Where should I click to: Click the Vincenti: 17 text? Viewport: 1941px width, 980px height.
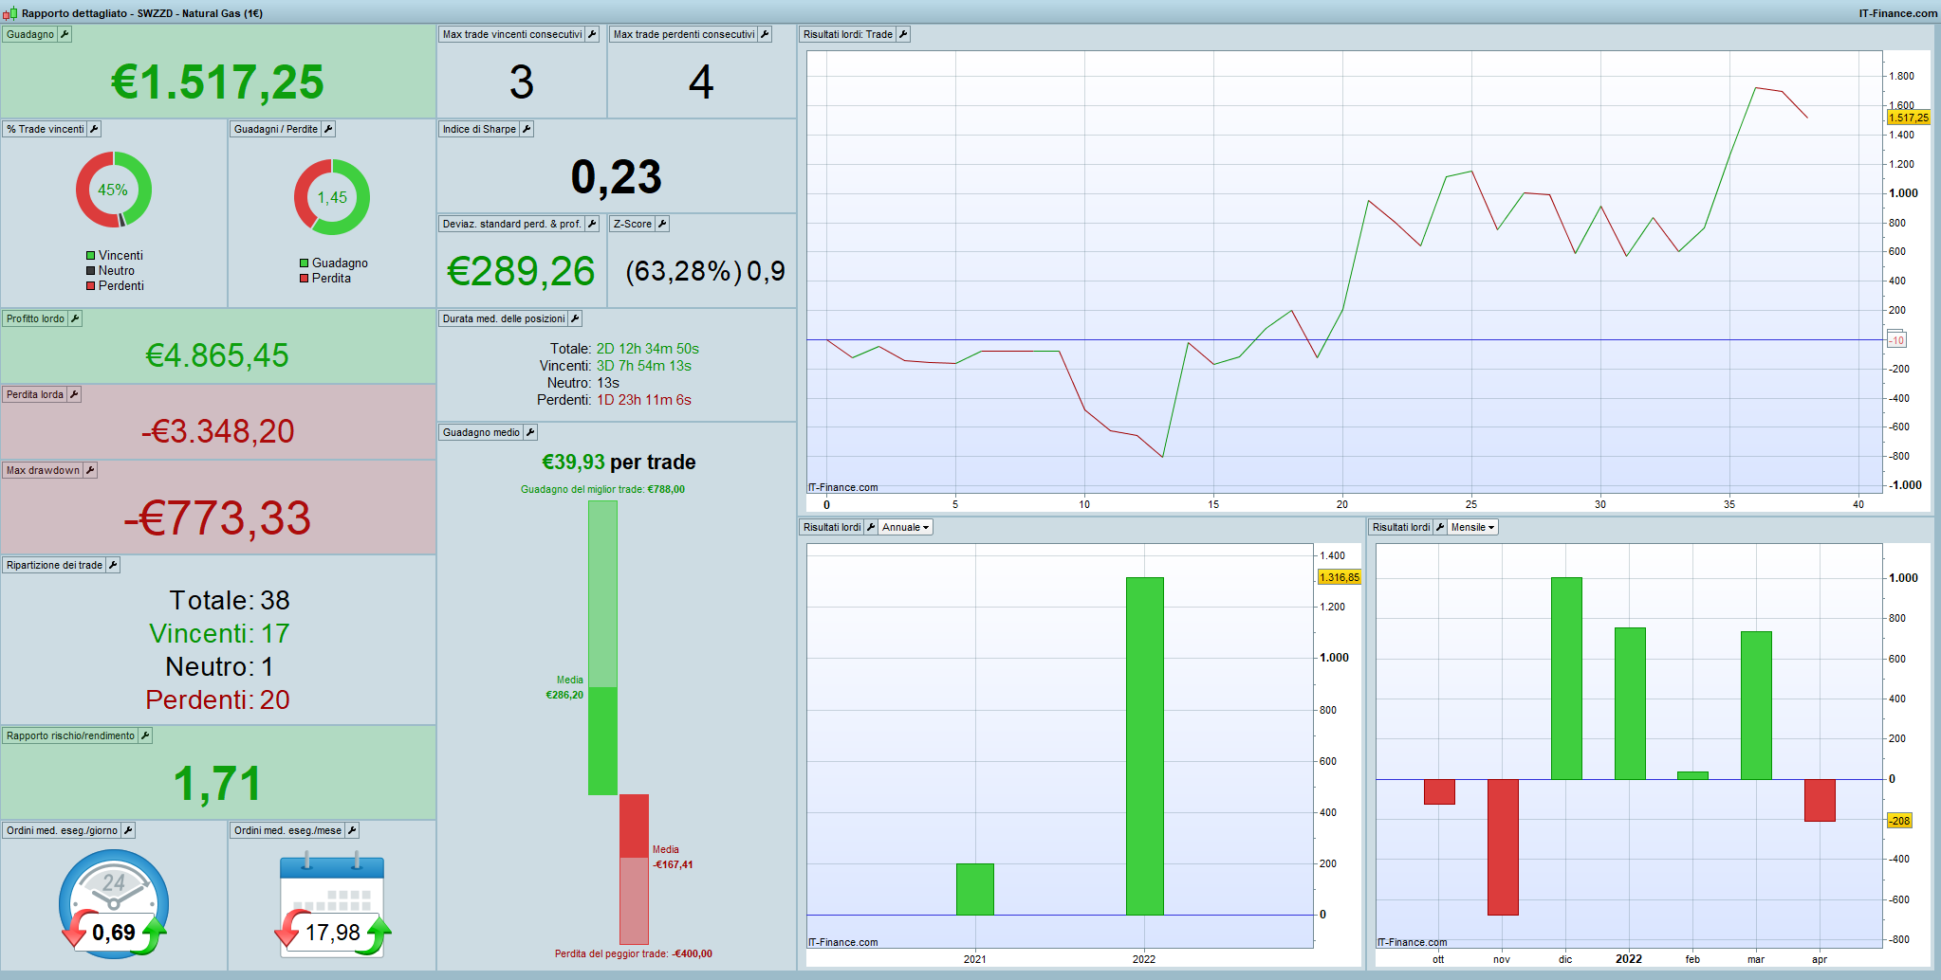[219, 633]
